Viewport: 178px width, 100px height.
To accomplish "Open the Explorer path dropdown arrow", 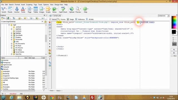I will [x=42, y=22].
